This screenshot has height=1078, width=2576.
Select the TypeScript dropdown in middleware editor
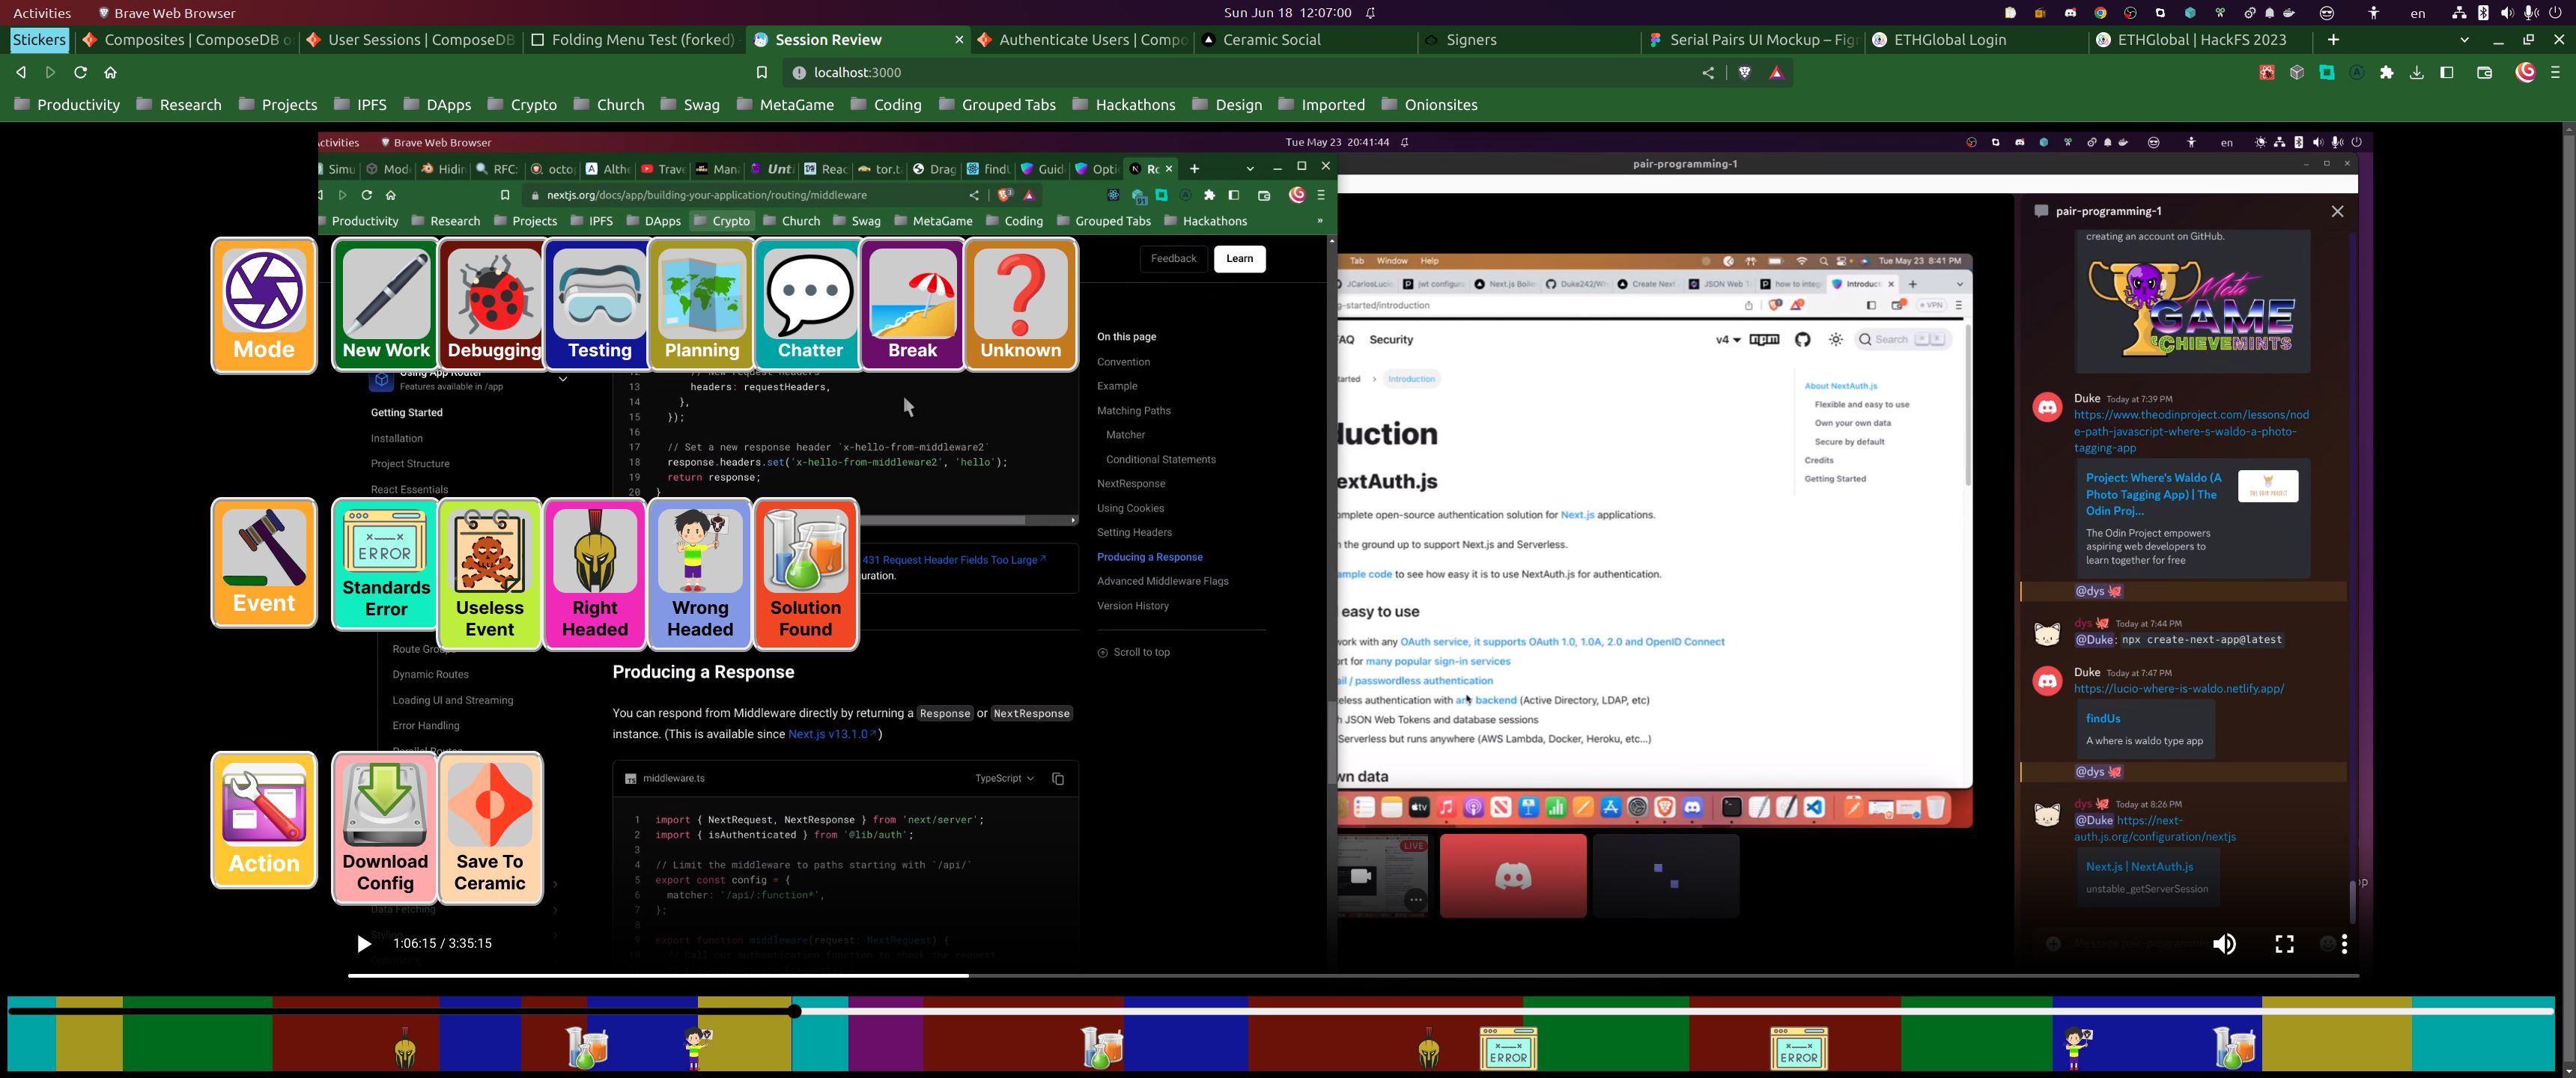pos(1002,777)
